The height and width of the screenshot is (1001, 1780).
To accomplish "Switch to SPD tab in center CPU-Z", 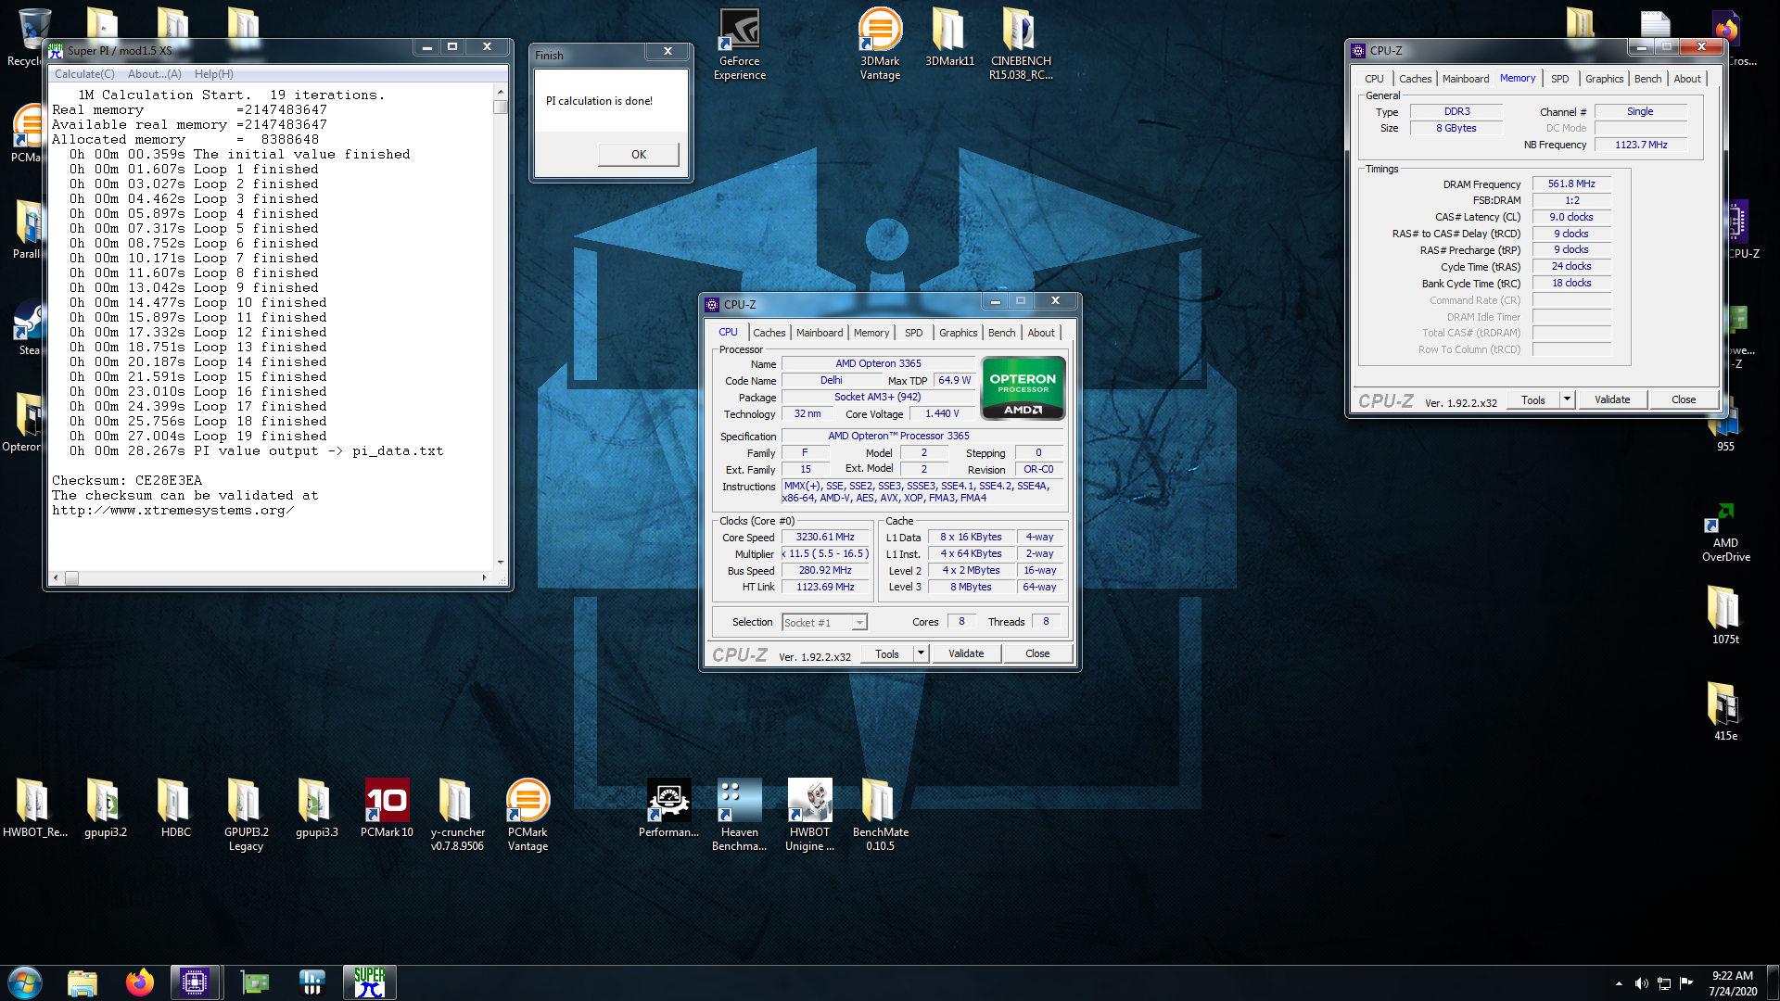I will [x=913, y=333].
